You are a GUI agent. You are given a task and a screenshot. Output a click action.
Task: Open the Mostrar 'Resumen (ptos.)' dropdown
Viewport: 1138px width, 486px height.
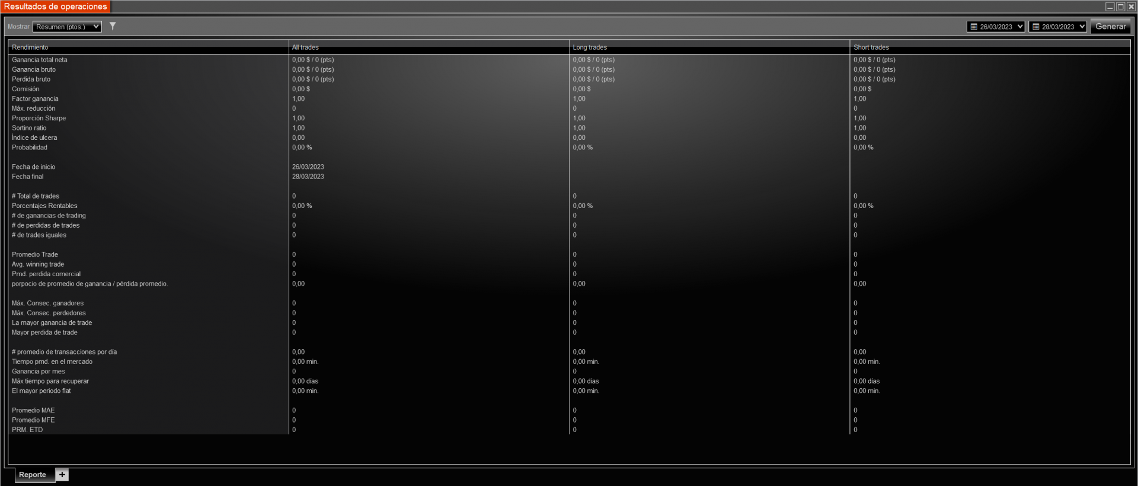[67, 27]
